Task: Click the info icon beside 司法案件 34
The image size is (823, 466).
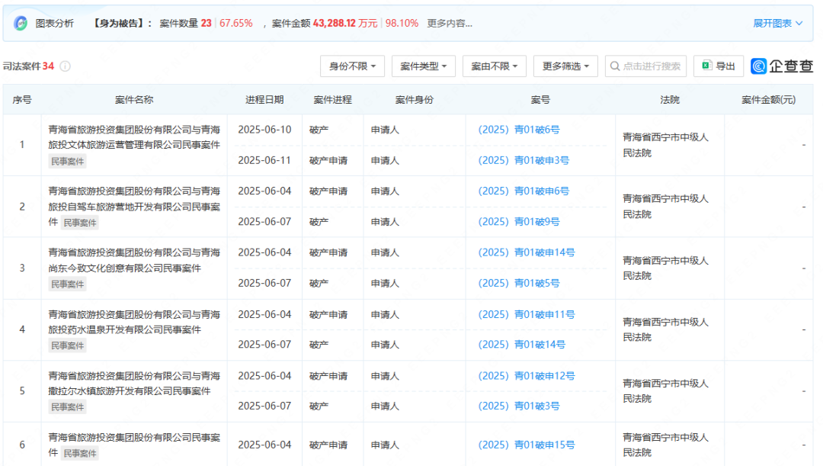Action: click(66, 66)
